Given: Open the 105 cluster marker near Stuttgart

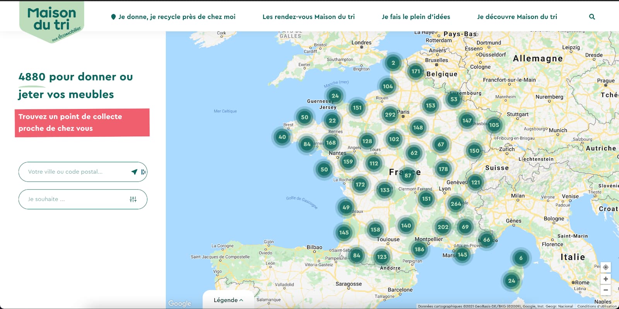Looking at the screenshot, I should pyautogui.click(x=494, y=125).
